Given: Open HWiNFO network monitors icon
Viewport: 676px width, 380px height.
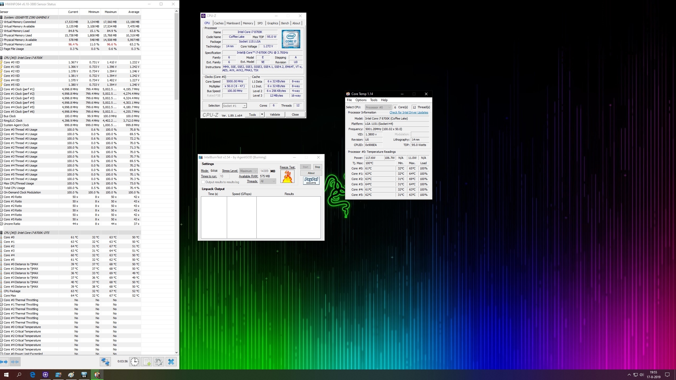Looking at the screenshot, I should pyautogui.click(x=105, y=362).
